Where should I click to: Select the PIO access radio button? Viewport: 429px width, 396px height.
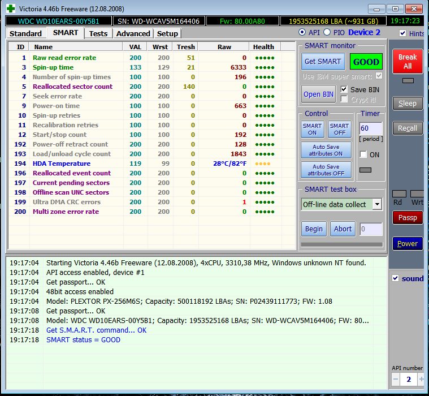[x=327, y=32]
